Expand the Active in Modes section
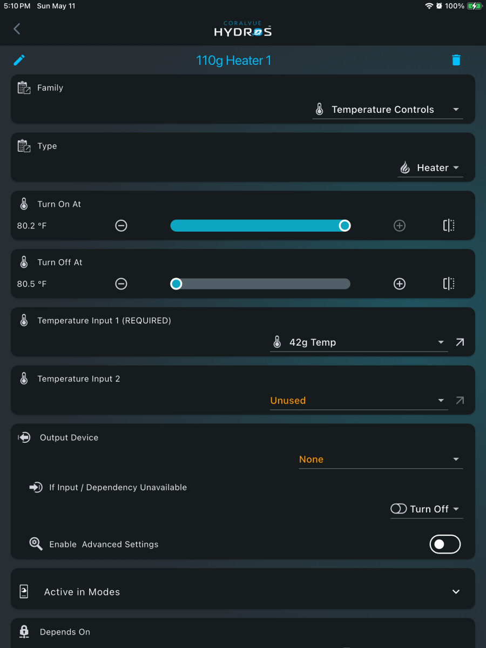The height and width of the screenshot is (648, 486). point(243,592)
